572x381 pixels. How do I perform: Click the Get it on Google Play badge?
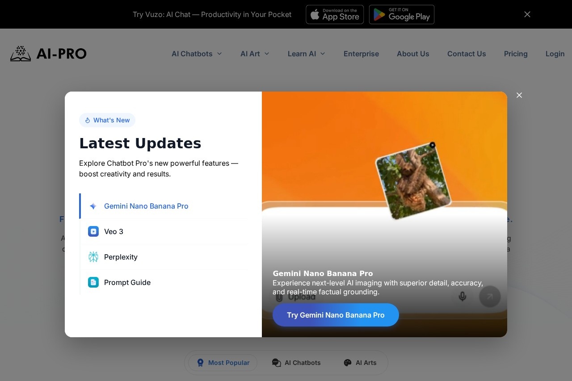pyautogui.click(x=402, y=14)
